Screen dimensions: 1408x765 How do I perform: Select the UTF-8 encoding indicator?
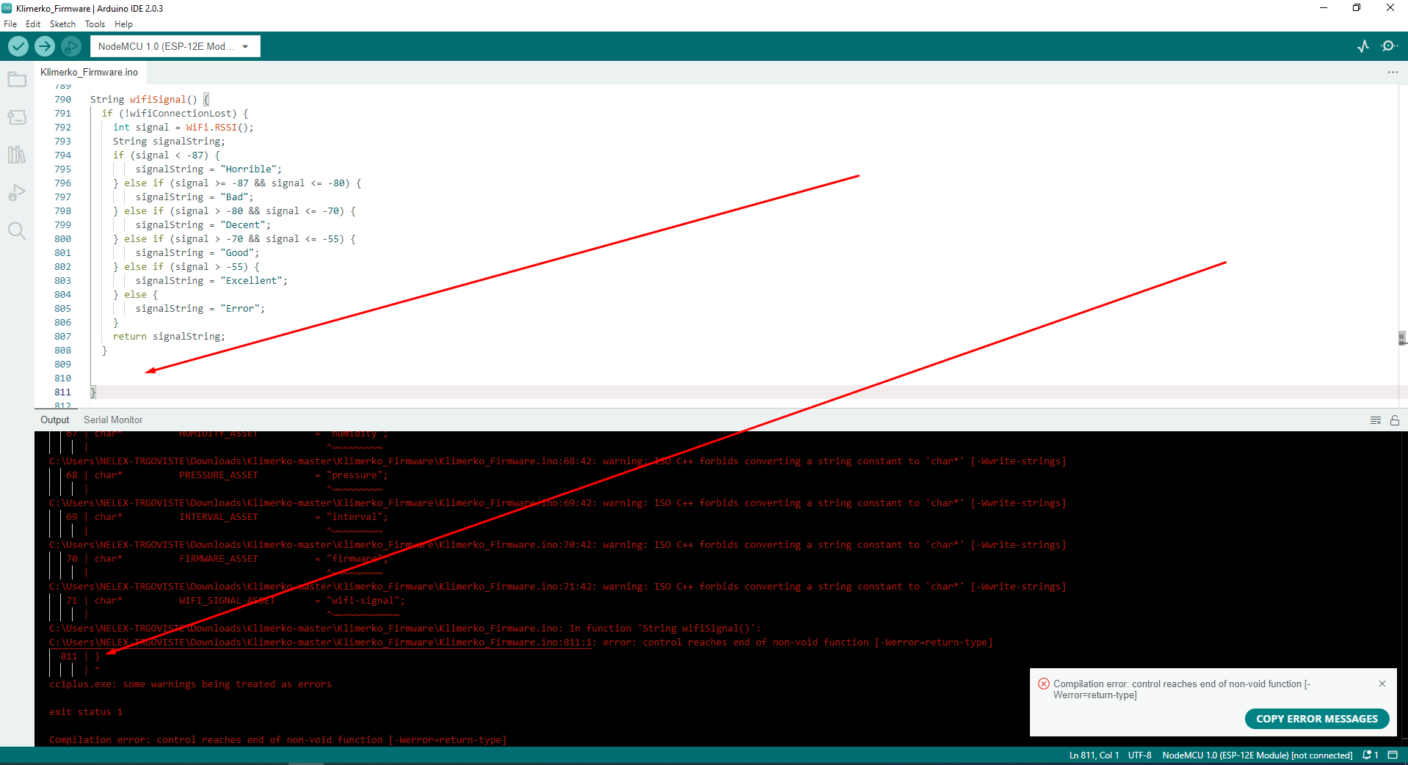click(1139, 755)
